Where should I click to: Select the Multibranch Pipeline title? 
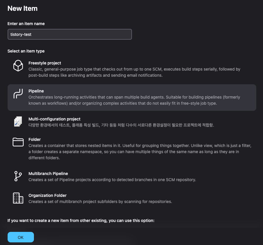click(x=48, y=174)
